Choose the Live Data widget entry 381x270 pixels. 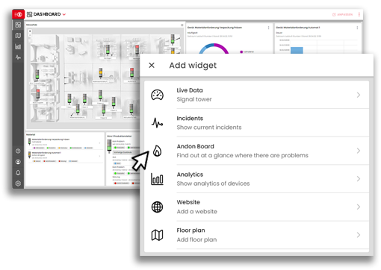click(x=256, y=95)
